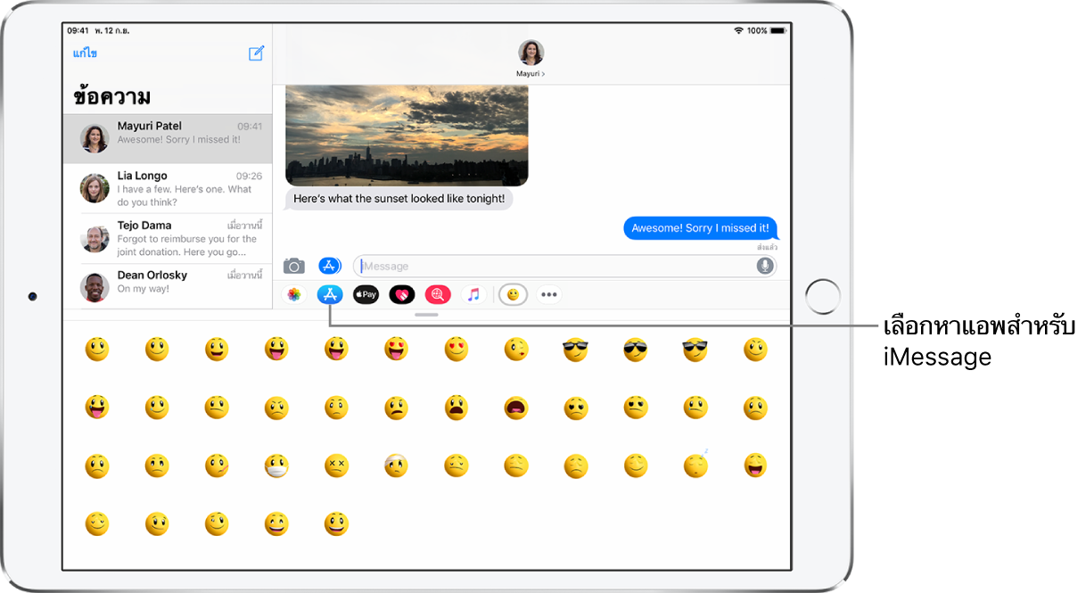1086x593 pixels.
Task: Tap the Wi-Fi status icon
Action: click(738, 30)
